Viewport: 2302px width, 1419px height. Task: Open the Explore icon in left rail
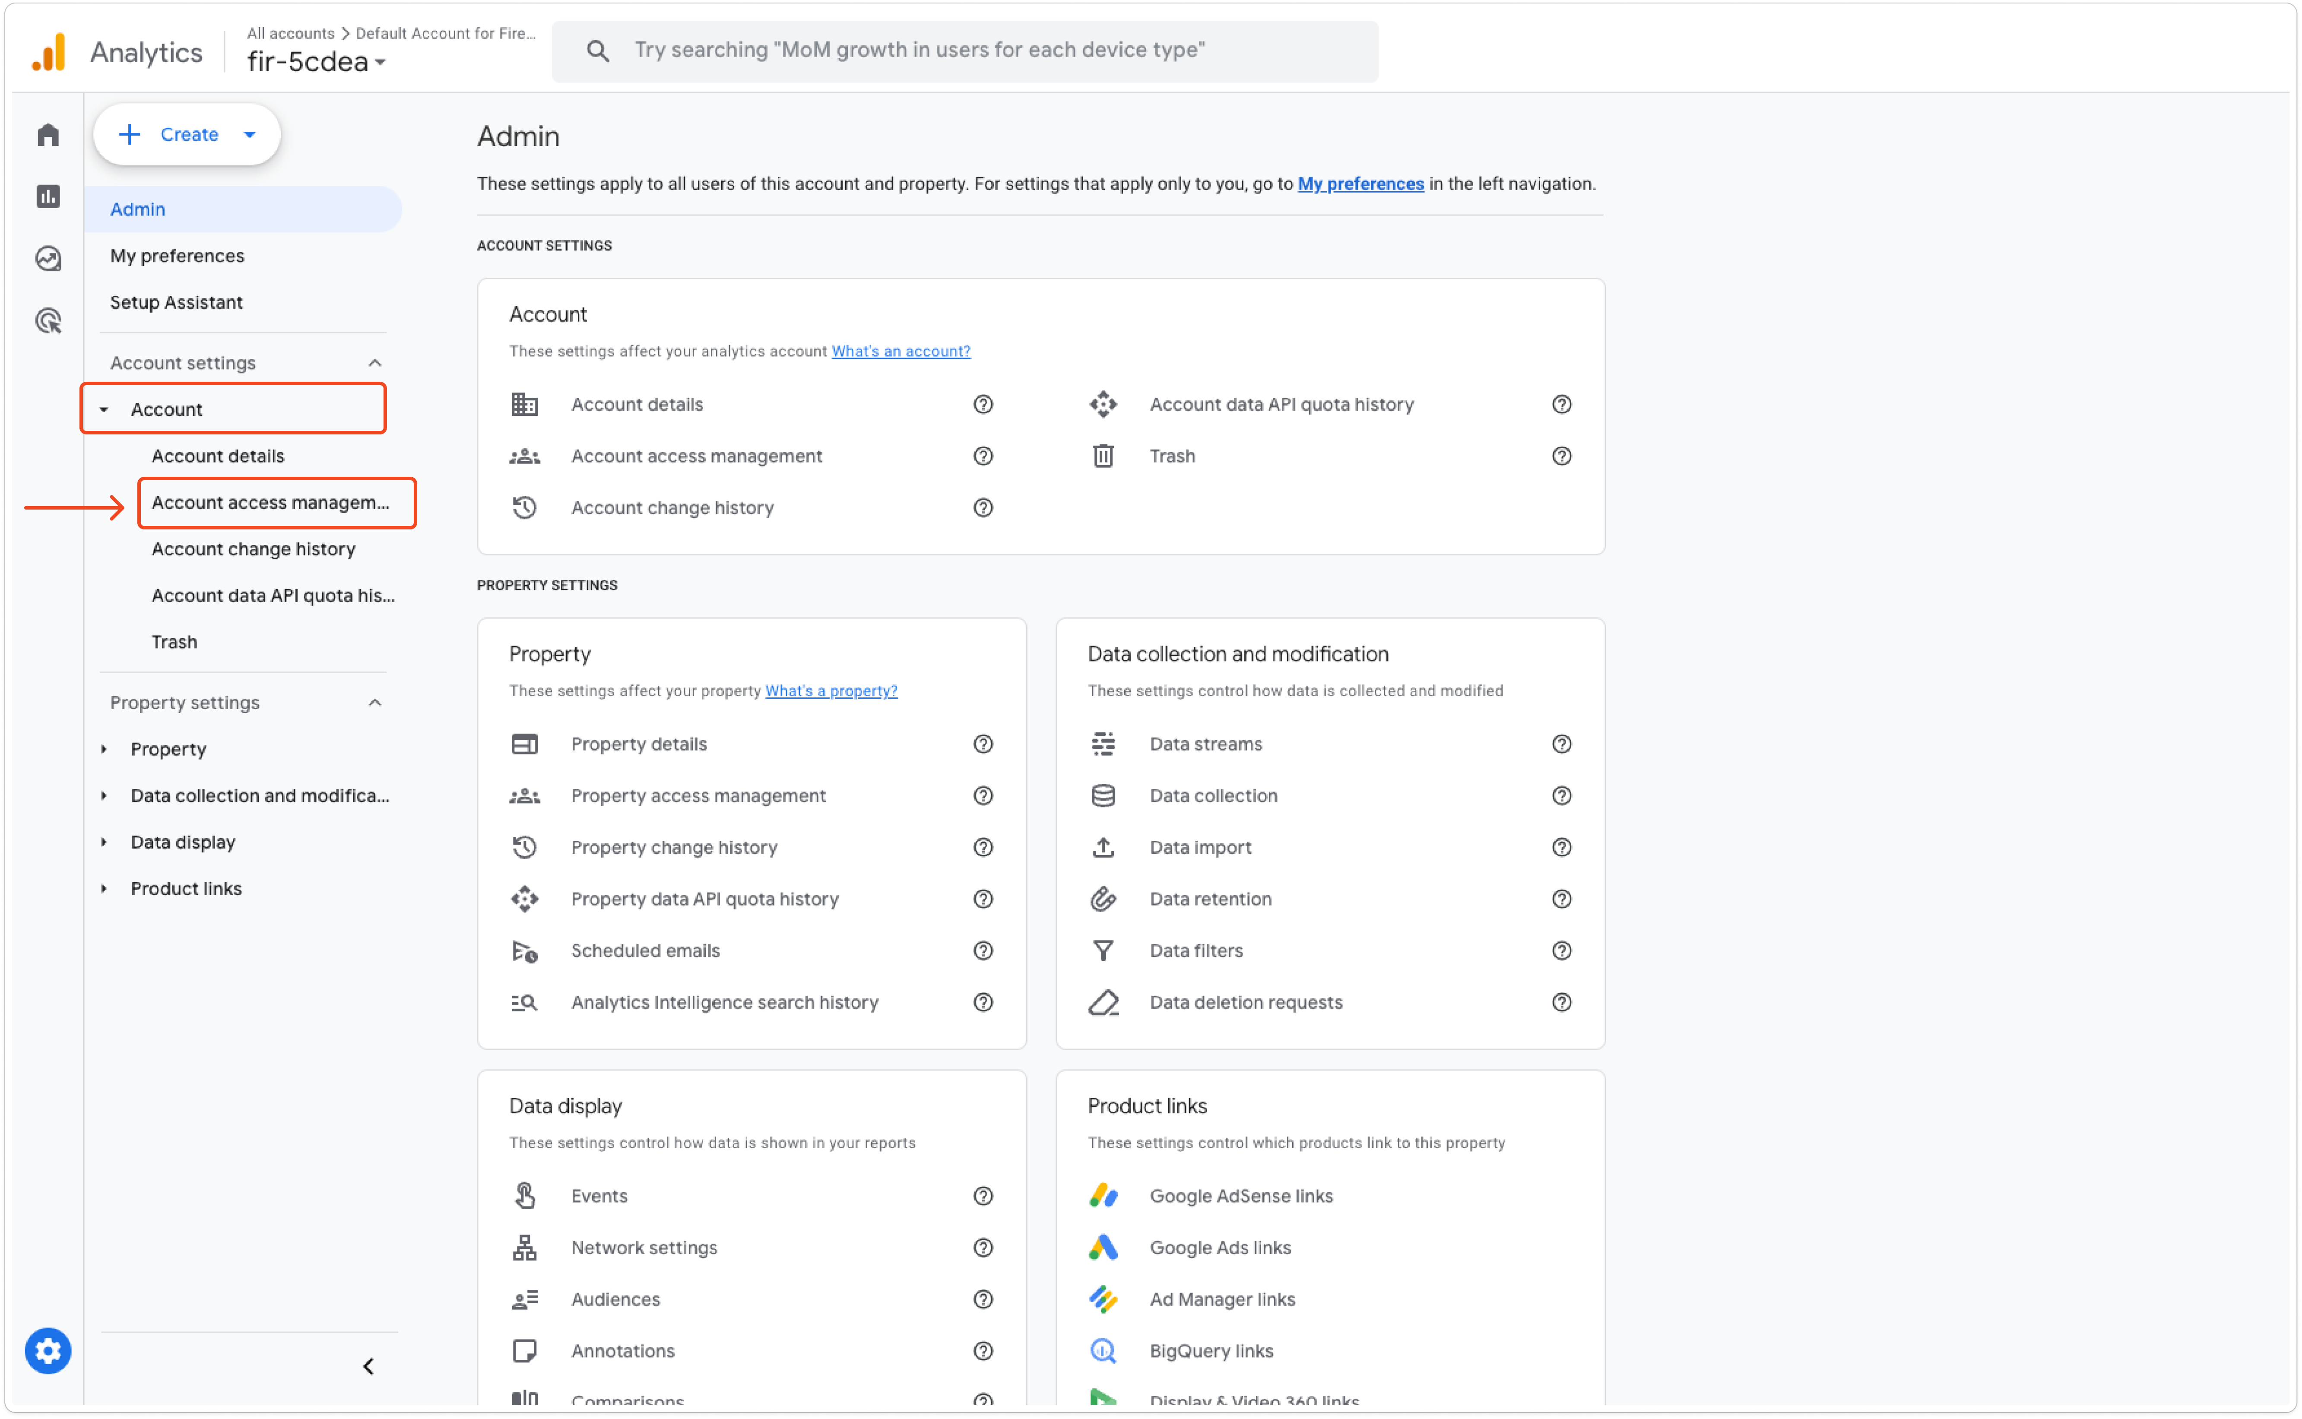(48, 258)
